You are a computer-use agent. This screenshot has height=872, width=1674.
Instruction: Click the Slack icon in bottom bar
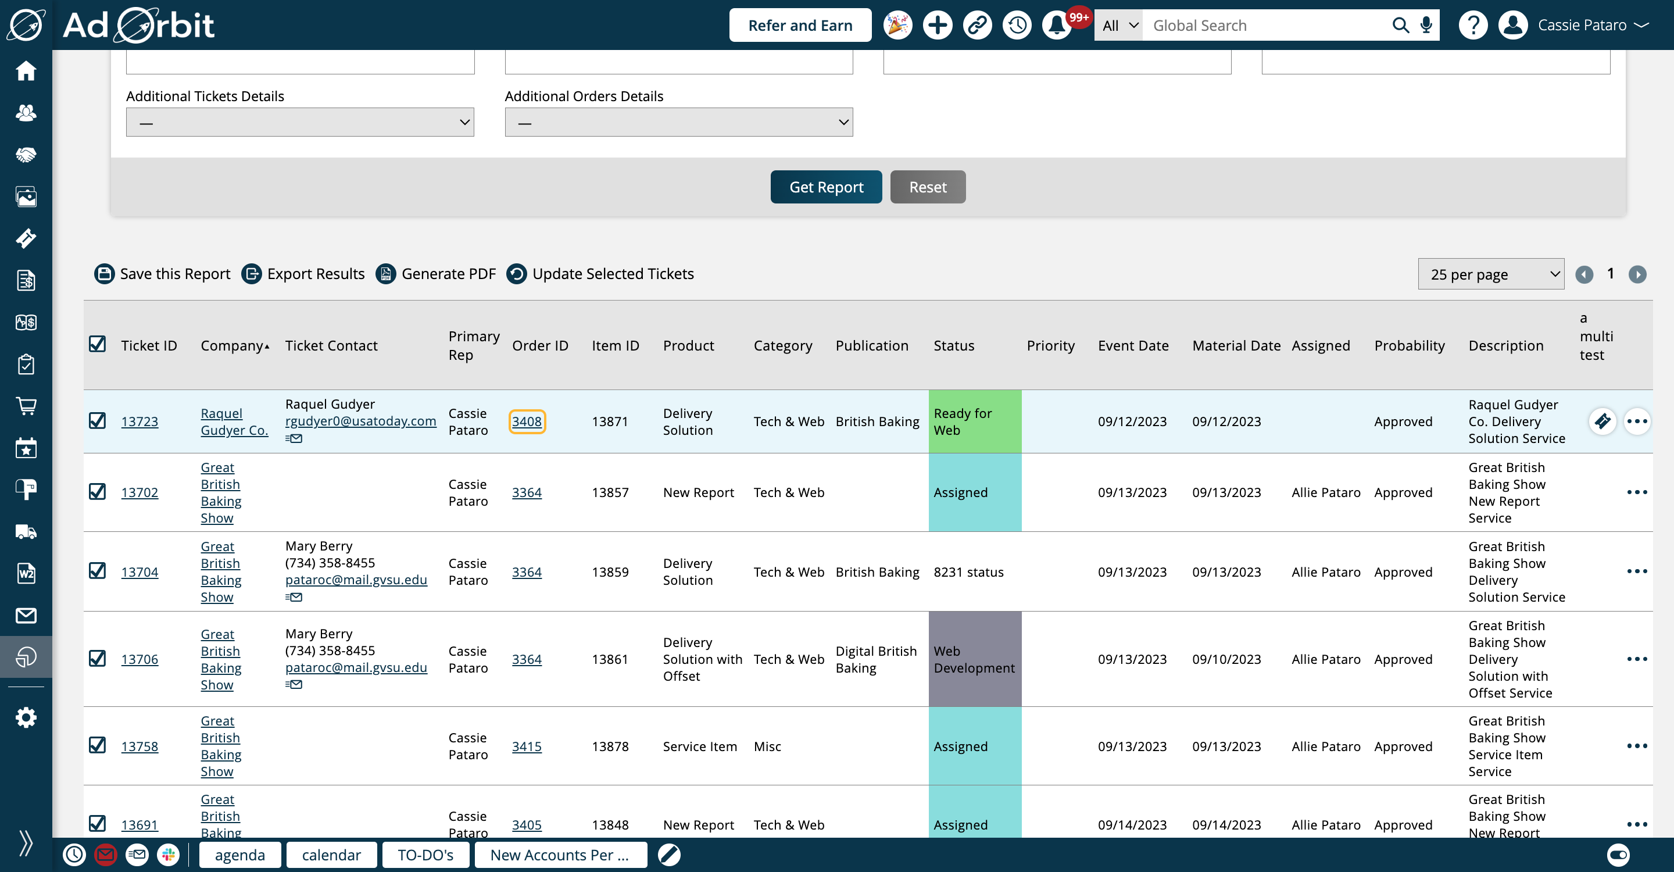[169, 855]
